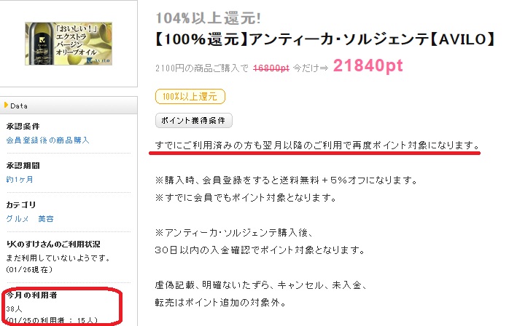Click the 21840pt pink point value
Screen dimensions: 509x326
point(368,65)
